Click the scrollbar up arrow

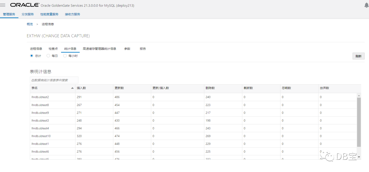(359, 96)
